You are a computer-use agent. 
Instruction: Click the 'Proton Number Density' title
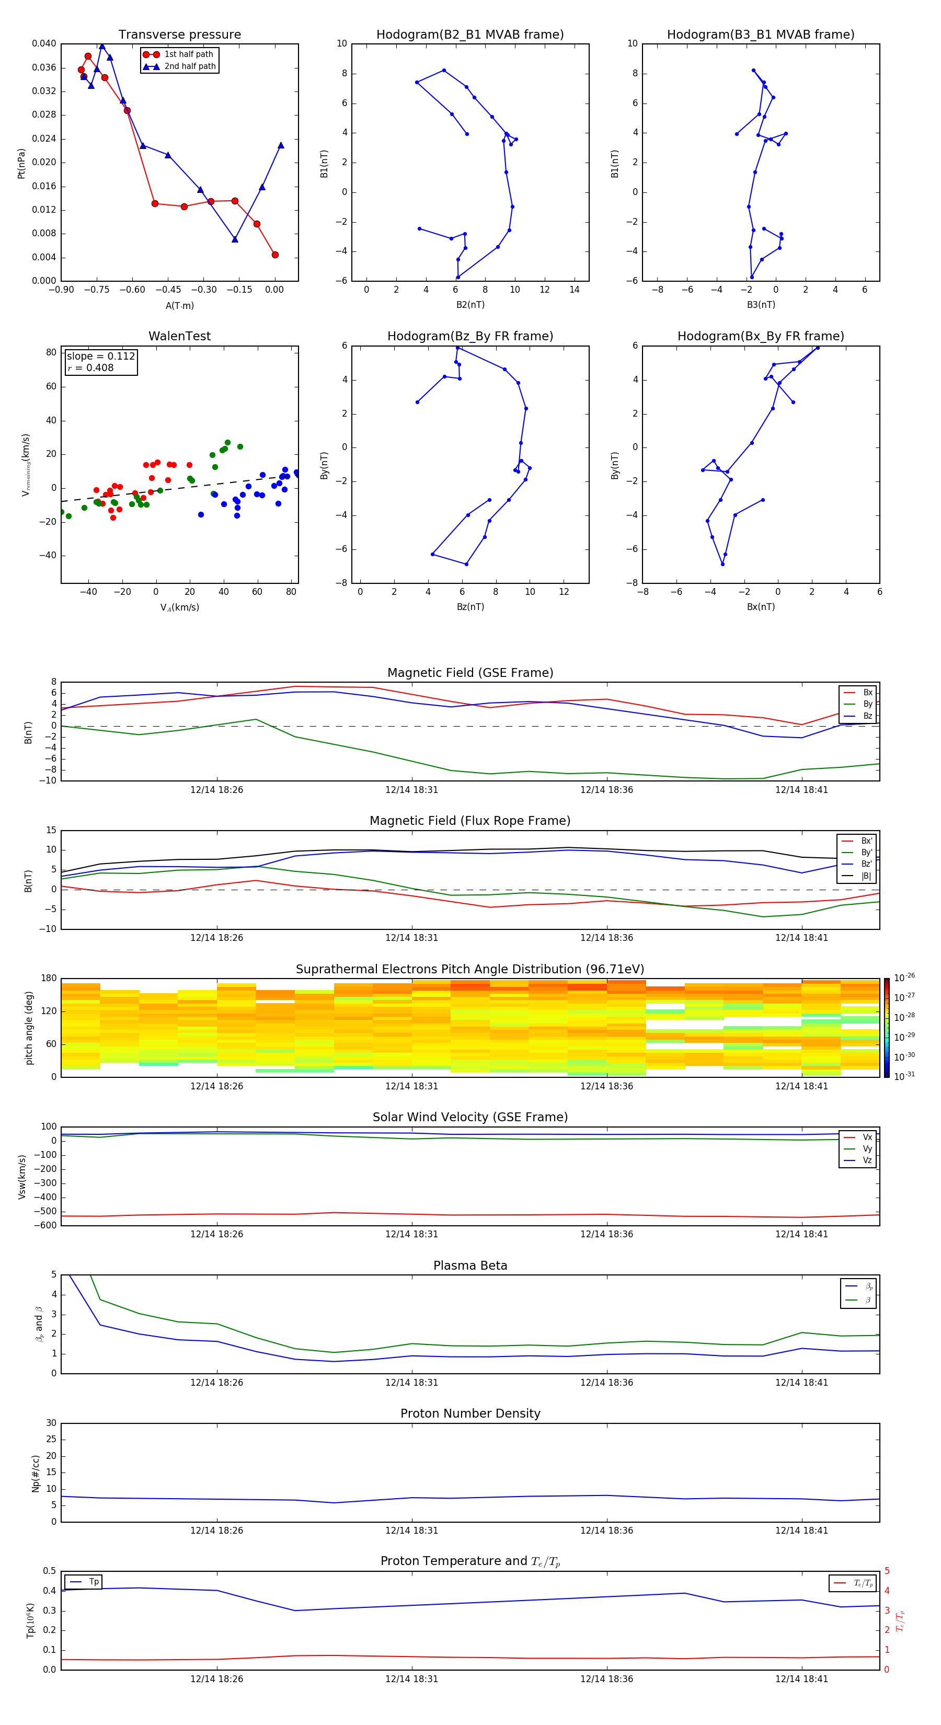point(470,1413)
